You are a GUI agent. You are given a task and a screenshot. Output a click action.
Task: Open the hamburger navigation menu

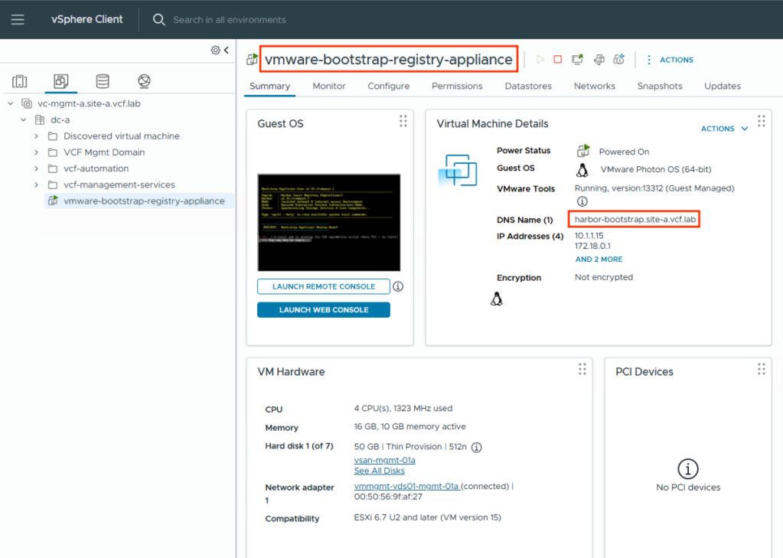click(18, 19)
